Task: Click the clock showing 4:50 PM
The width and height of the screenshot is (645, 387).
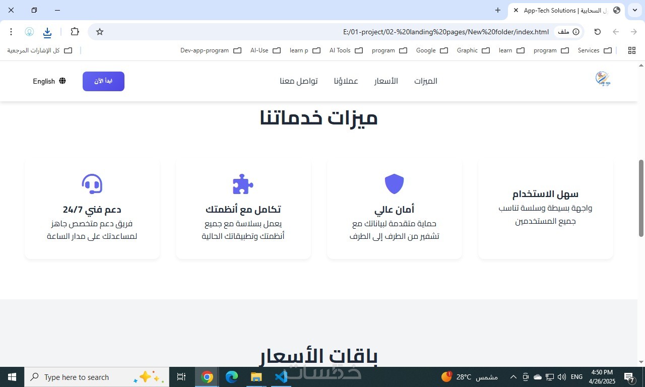Action: tap(602, 372)
